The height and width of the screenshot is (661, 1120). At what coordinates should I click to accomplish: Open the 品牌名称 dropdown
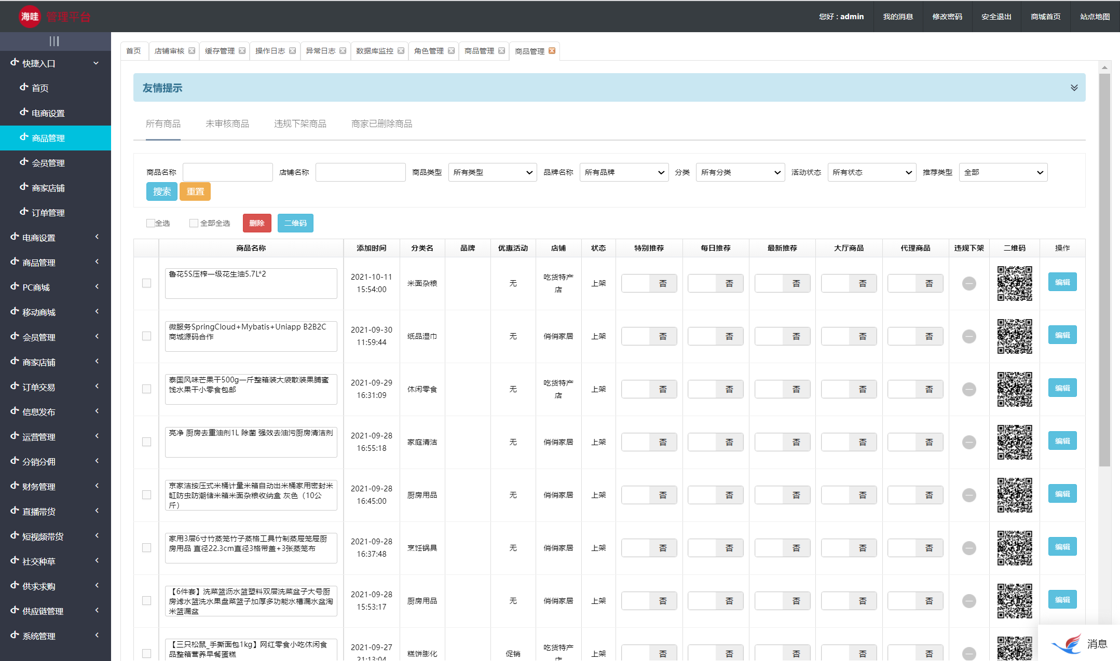point(624,172)
